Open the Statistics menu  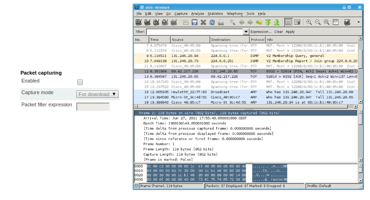pos(215,14)
